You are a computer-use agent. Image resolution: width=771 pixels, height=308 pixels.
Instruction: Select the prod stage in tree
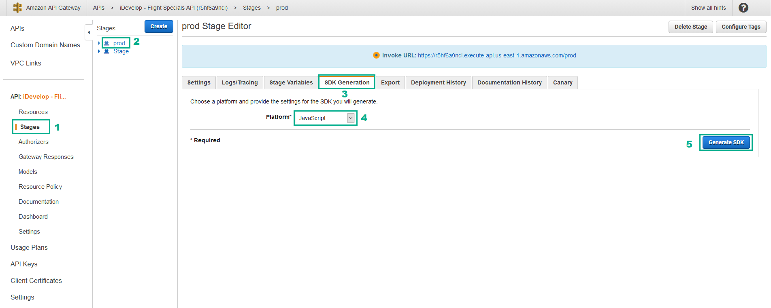point(119,43)
